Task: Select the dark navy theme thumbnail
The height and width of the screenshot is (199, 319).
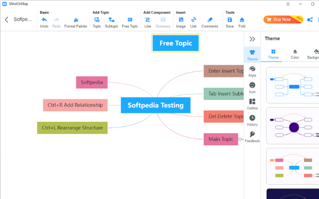Action: point(293,194)
